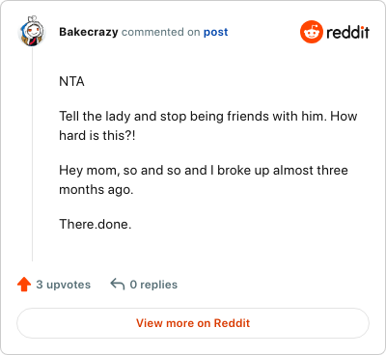This screenshot has width=386, height=355.
Task: Open Bakecrazy's Snoo avatar
Action: coord(31,31)
